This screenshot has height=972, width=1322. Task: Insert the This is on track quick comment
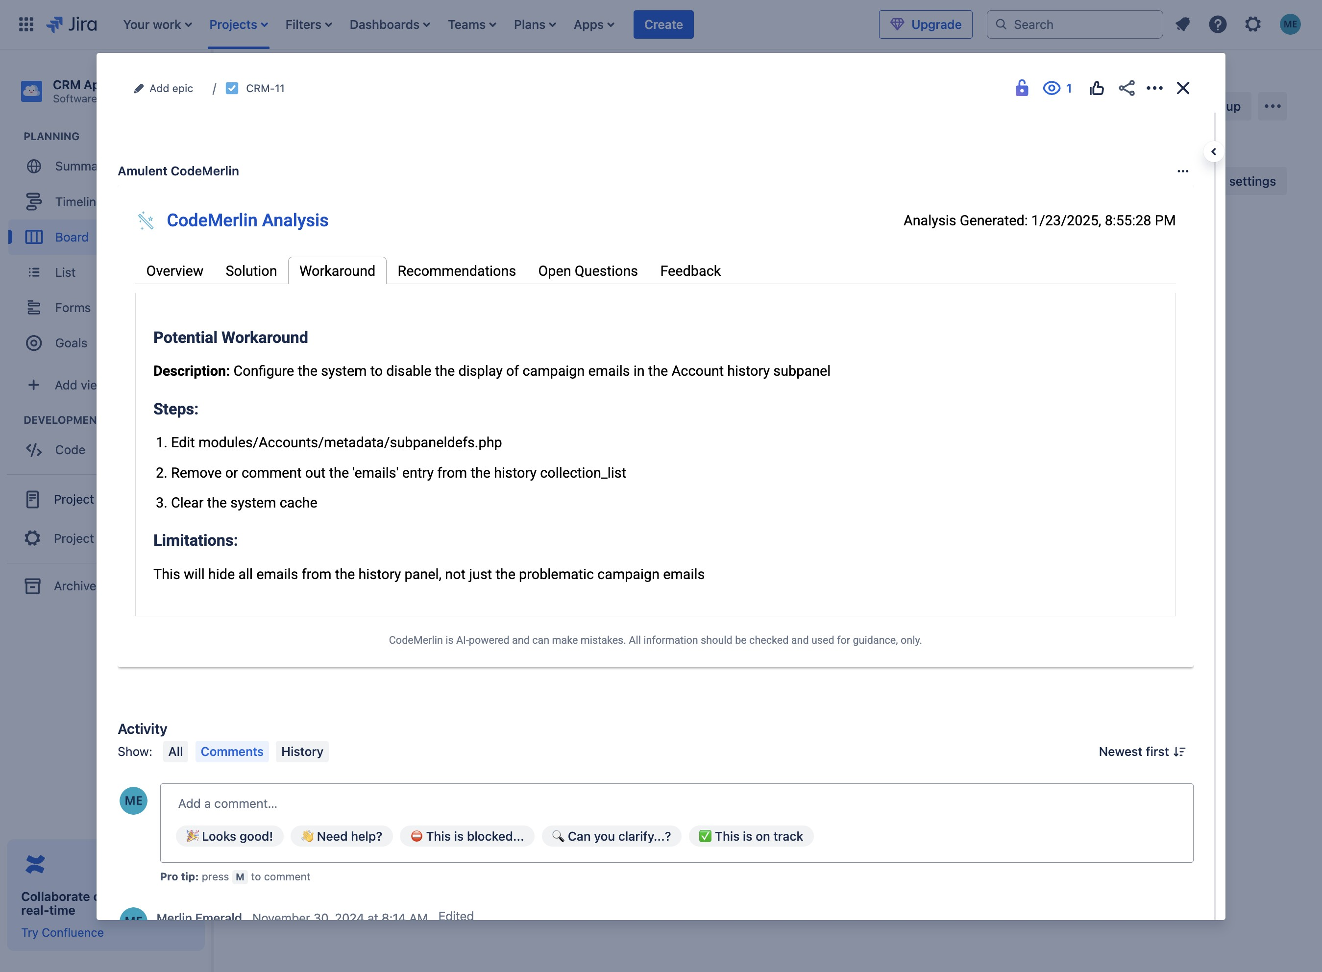[x=751, y=836]
